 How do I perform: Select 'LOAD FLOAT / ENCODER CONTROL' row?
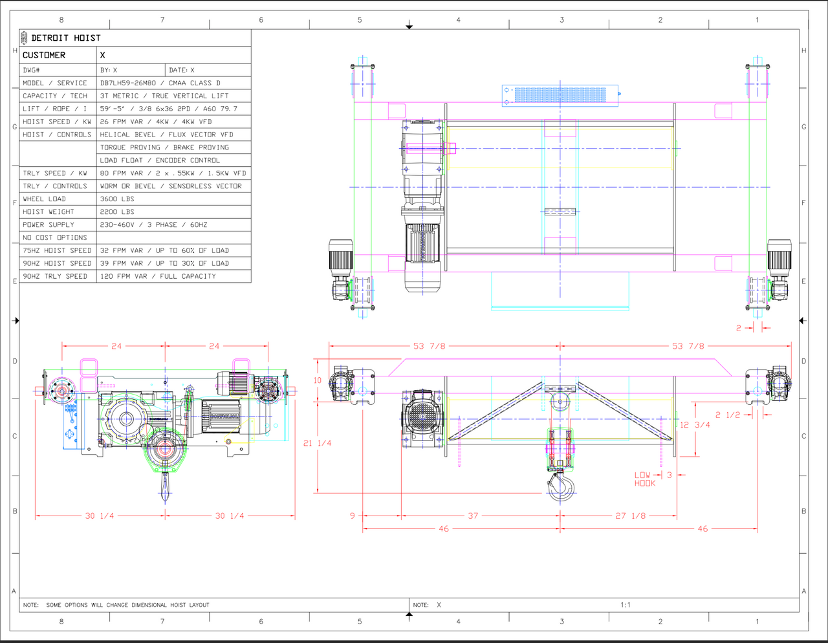(x=160, y=160)
